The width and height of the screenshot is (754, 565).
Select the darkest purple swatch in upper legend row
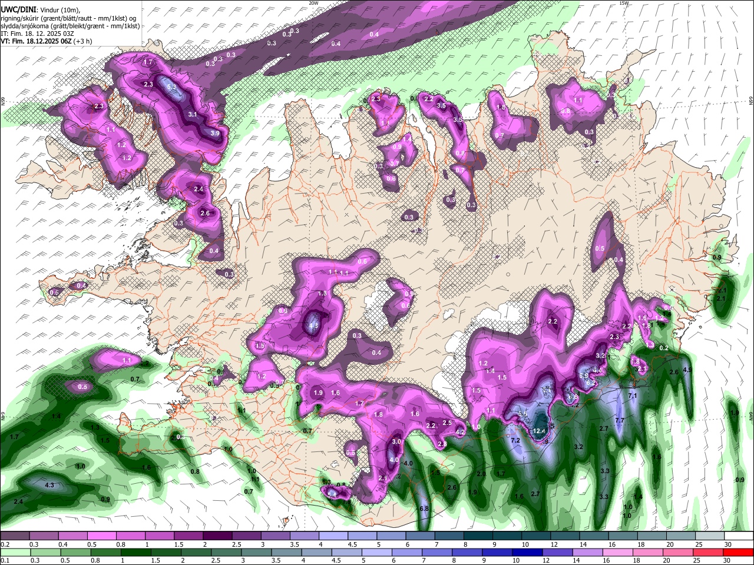pos(217,536)
